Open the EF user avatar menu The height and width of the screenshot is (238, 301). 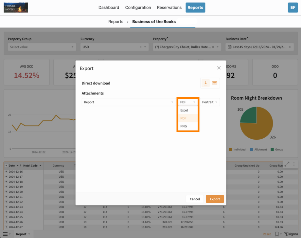[293, 8]
